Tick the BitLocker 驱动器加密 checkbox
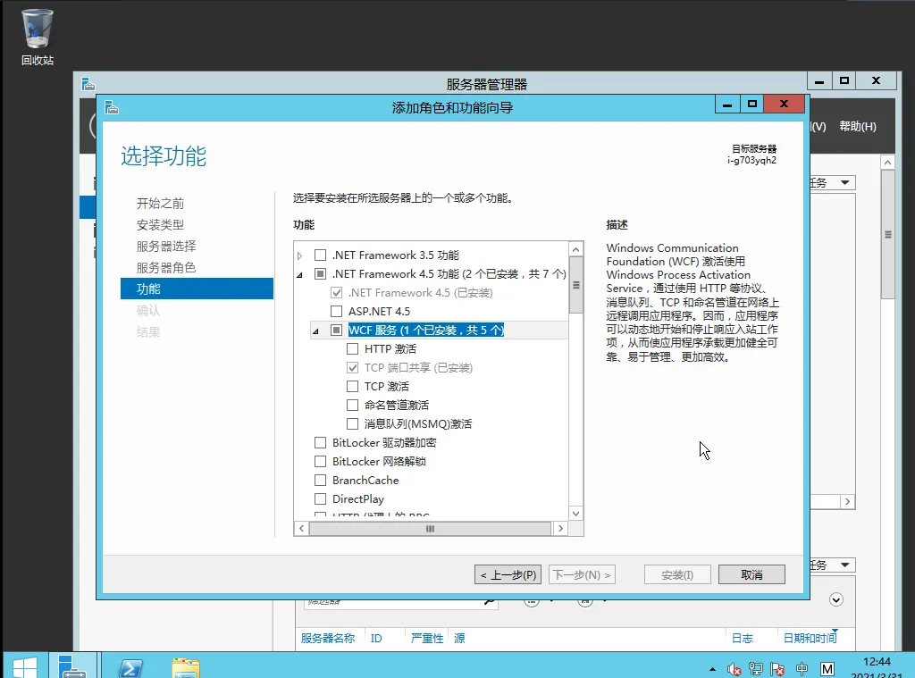This screenshot has height=678, width=915. pos(321,443)
